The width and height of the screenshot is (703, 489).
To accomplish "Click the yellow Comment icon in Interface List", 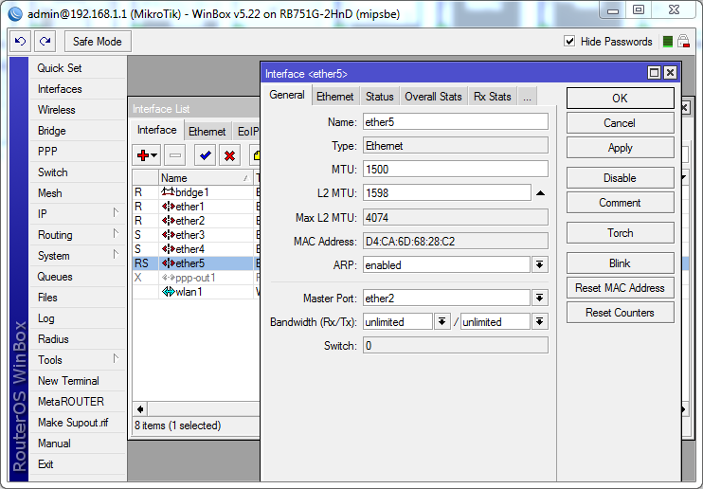I will 256,155.
